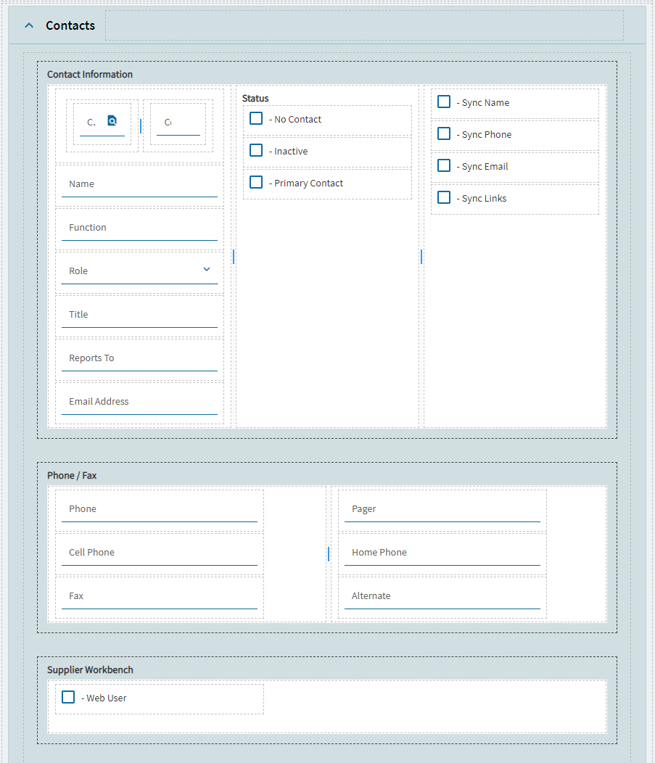
Task: Click the Contact Information group heading
Action: tap(89, 75)
